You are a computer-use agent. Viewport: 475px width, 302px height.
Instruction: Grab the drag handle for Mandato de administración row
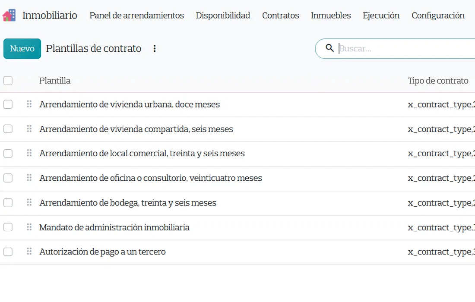[29, 227]
